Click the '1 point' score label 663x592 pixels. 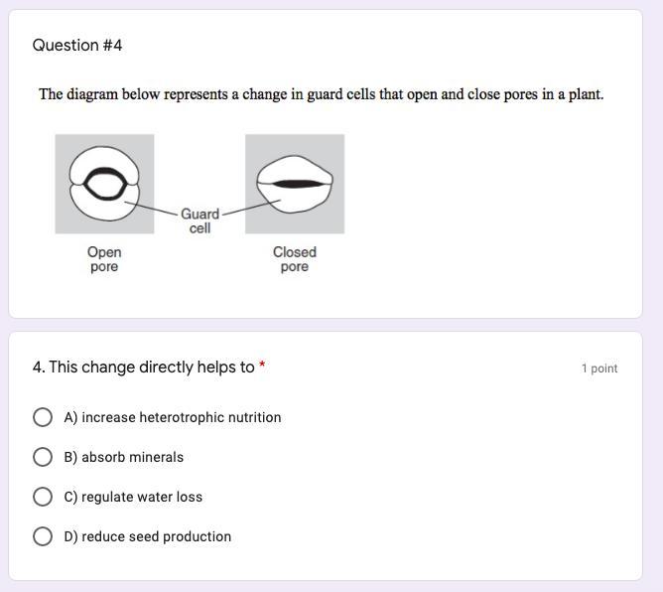(x=599, y=369)
